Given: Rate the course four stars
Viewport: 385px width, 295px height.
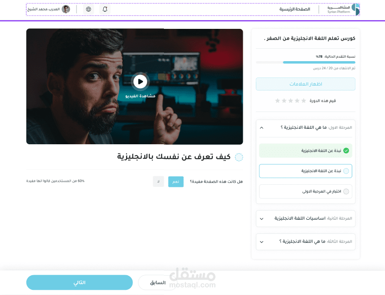Looking at the screenshot, I should 284,100.
